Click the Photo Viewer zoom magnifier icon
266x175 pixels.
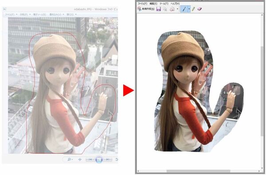pyautogui.click(x=70, y=159)
